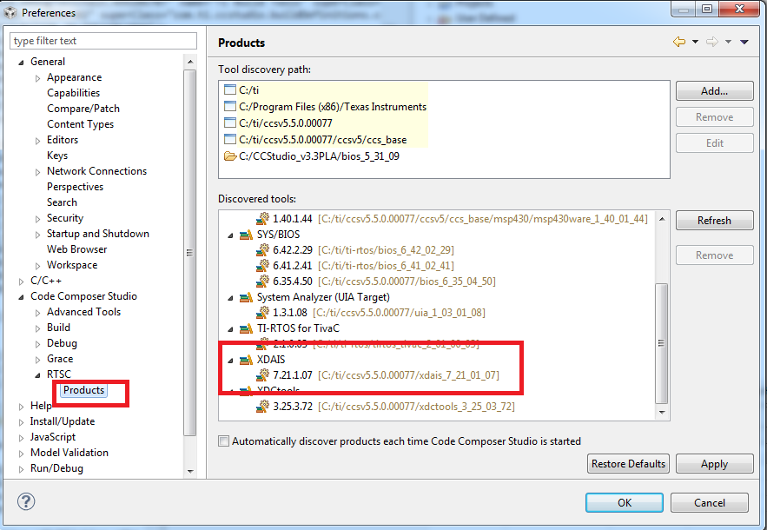Screen dimensions: 767x530
Task: Click the gear icon for 6.35.4.50
Action: tap(262, 281)
